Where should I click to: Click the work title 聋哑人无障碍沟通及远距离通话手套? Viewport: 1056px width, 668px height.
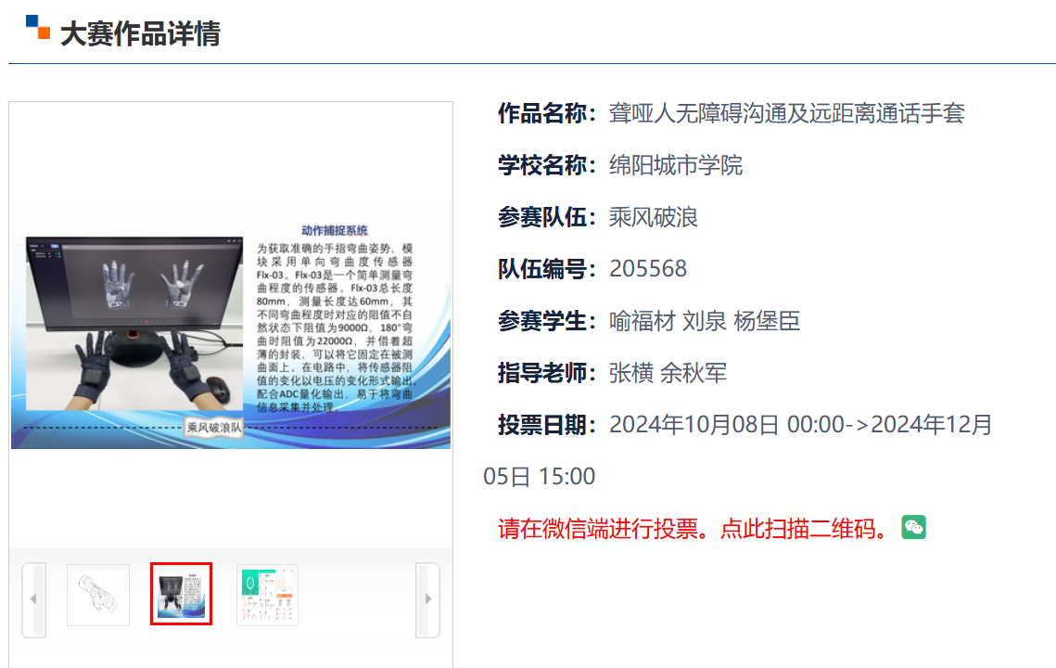pyautogui.click(x=786, y=113)
